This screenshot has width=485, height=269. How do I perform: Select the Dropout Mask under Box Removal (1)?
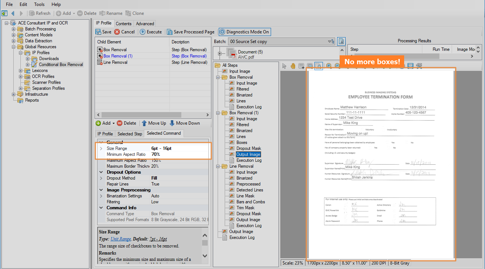(x=248, y=148)
